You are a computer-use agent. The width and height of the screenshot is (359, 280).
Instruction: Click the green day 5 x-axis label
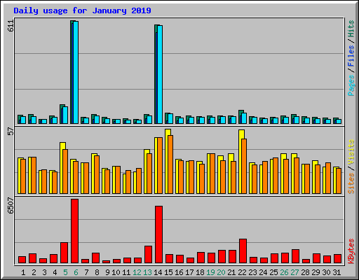coord(65,272)
